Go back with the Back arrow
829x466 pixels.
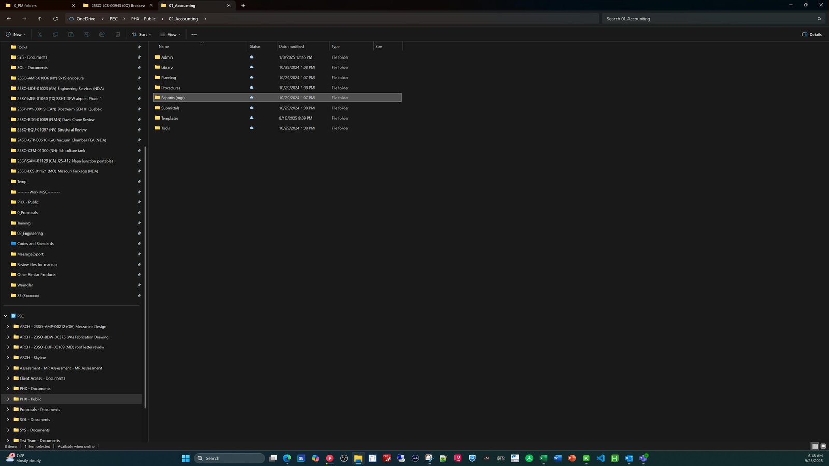point(9,19)
